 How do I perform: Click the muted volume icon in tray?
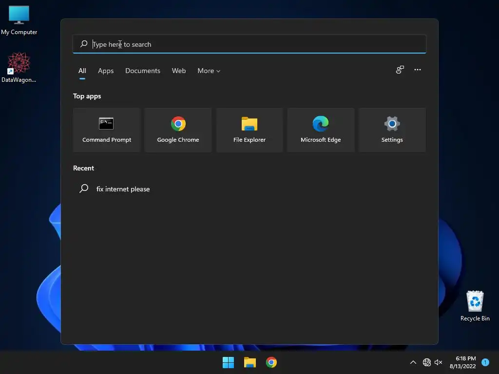tap(438, 362)
